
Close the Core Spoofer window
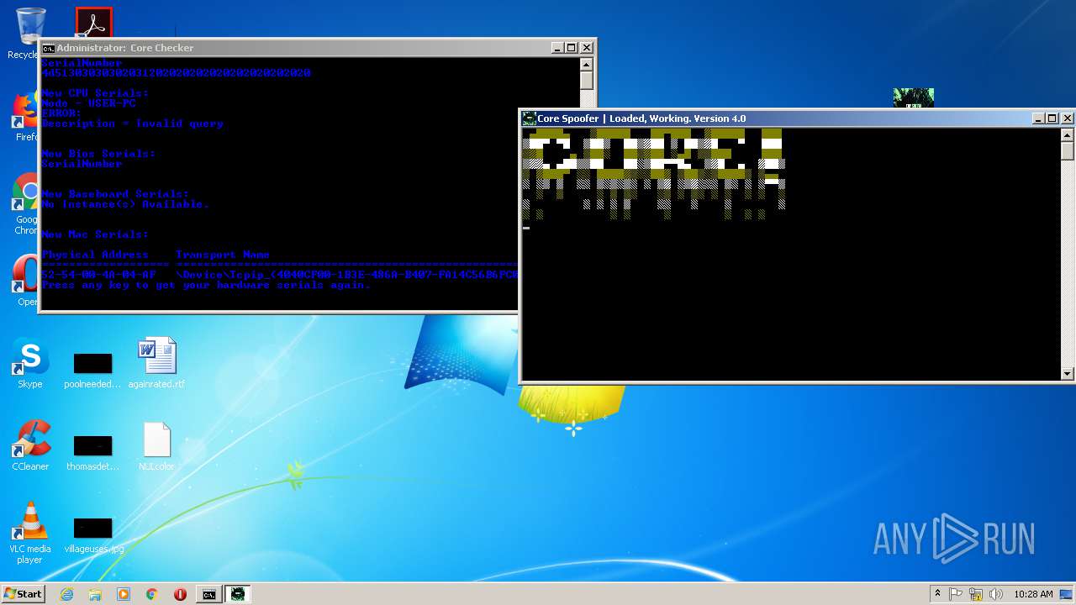1067,118
